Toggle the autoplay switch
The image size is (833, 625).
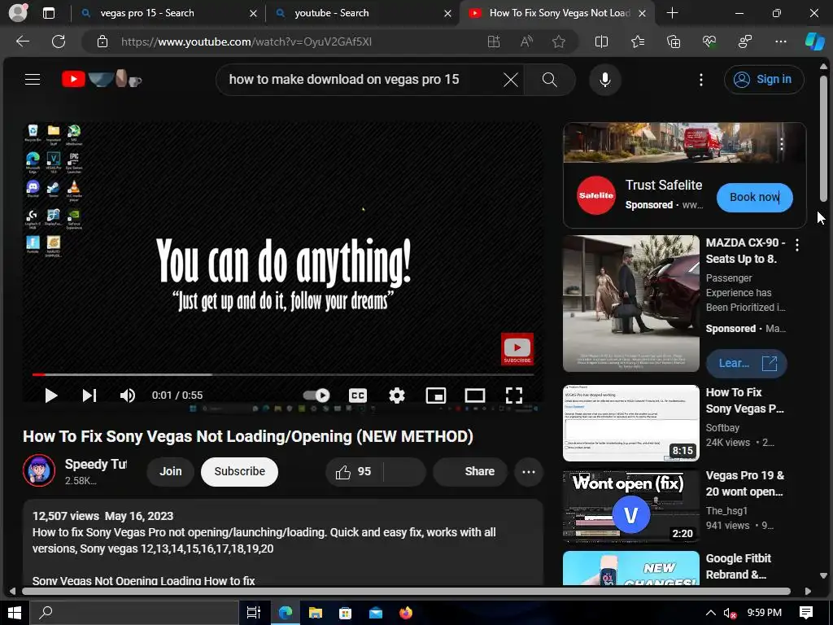tap(316, 395)
